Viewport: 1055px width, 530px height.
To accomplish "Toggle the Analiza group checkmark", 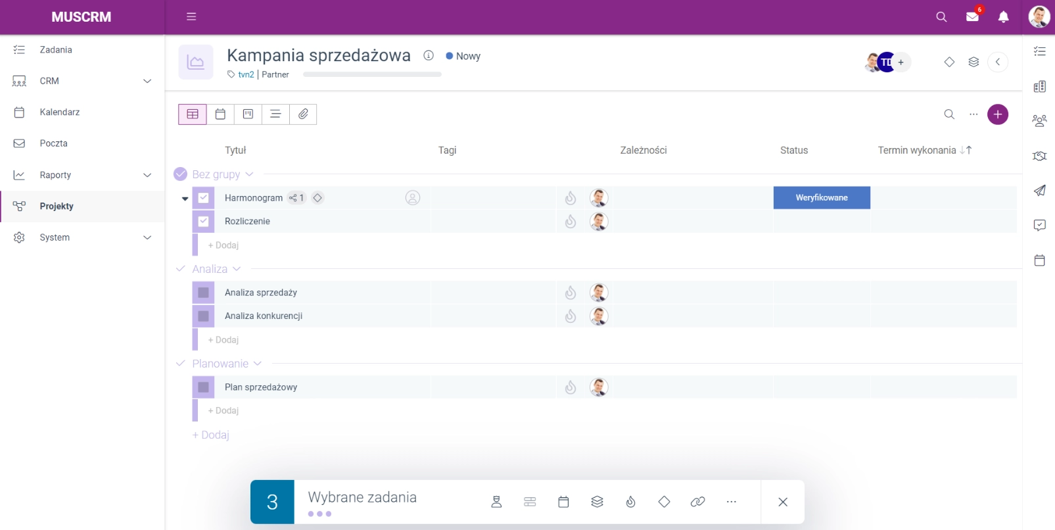I will (x=180, y=269).
